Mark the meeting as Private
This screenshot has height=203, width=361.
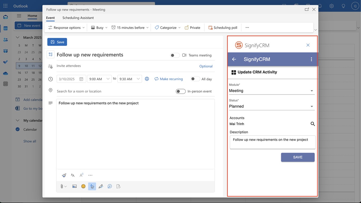pos(192,27)
